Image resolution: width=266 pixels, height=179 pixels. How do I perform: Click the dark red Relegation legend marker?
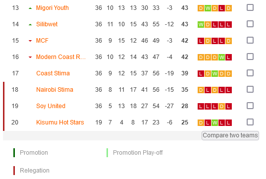tap(14, 171)
